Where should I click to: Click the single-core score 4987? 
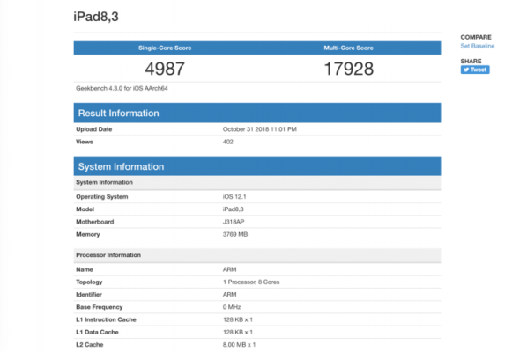click(165, 69)
